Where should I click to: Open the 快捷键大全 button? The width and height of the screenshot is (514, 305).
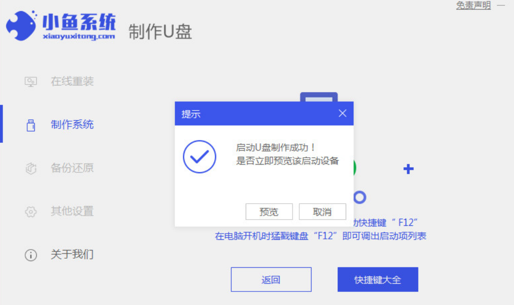click(x=378, y=279)
